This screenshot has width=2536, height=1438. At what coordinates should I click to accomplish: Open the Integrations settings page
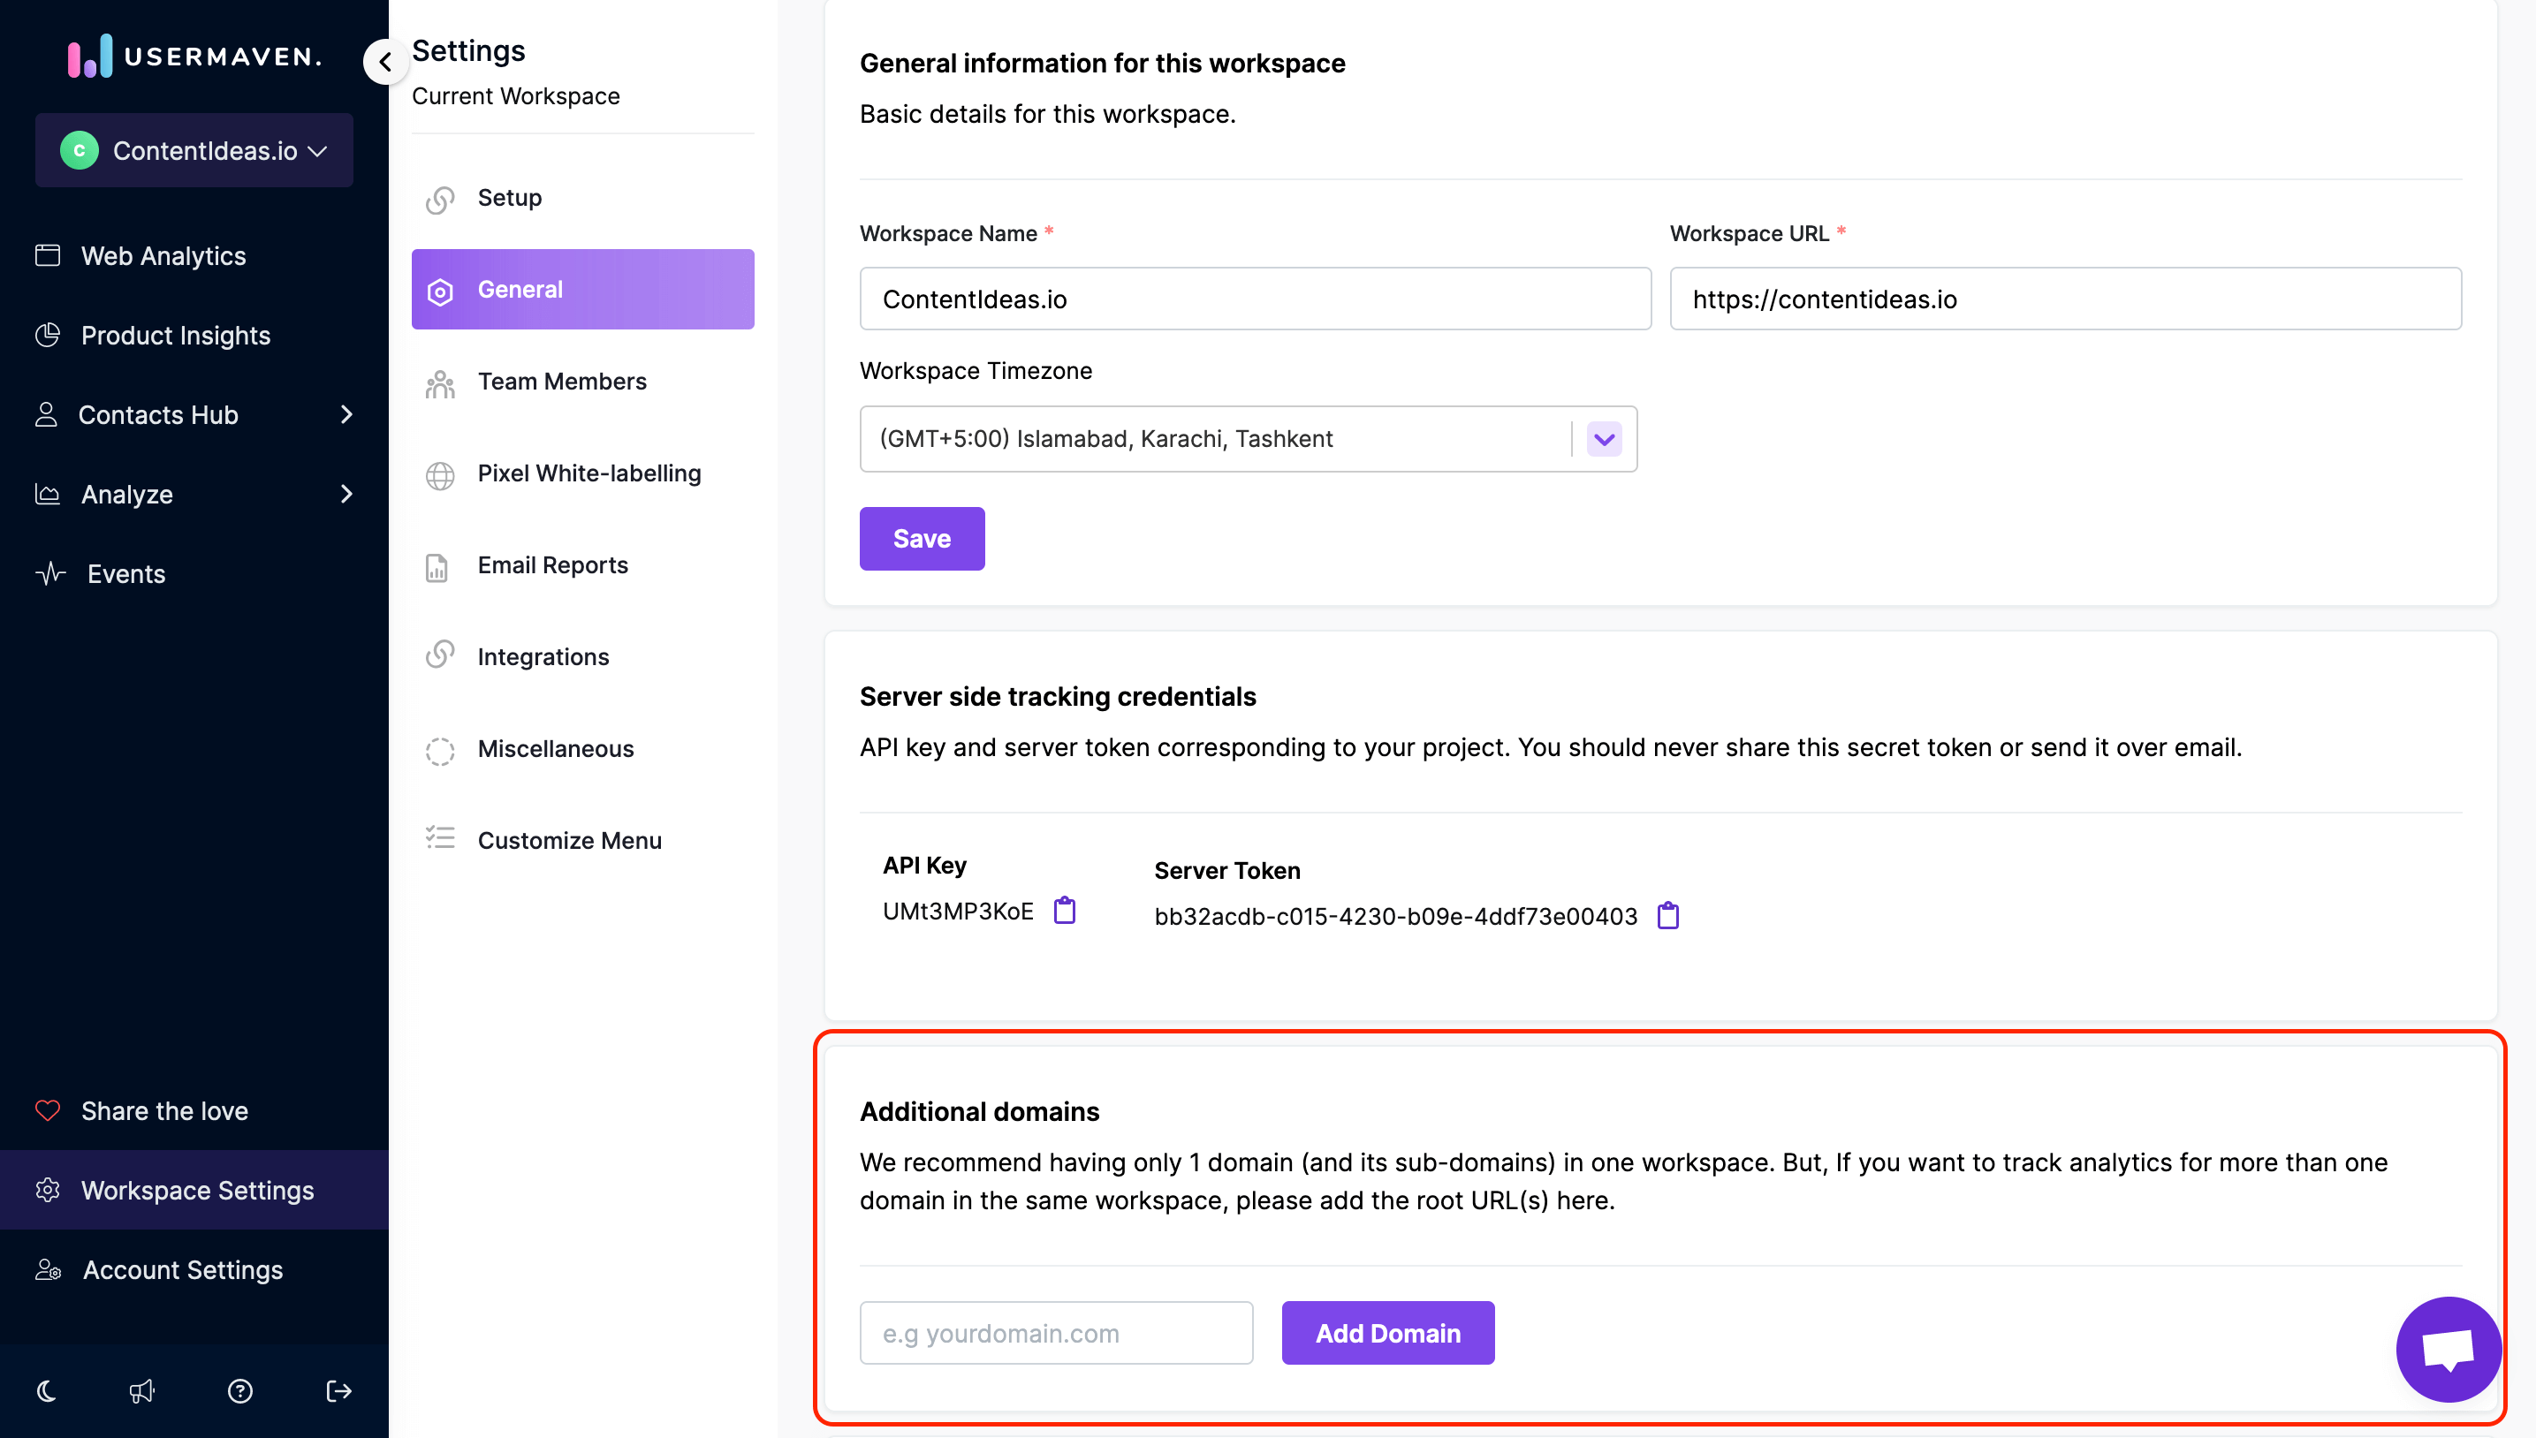pyautogui.click(x=543, y=655)
